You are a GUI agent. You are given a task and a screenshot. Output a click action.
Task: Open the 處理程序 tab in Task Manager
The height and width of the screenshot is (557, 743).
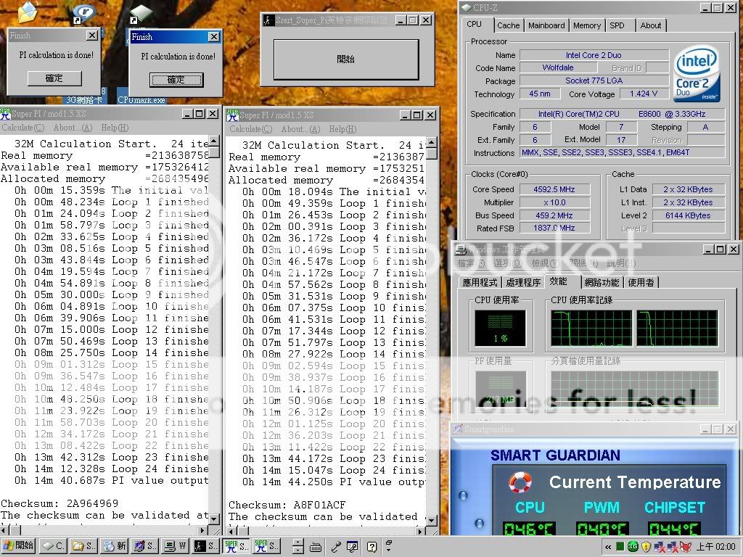pyautogui.click(x=523, y=282)
